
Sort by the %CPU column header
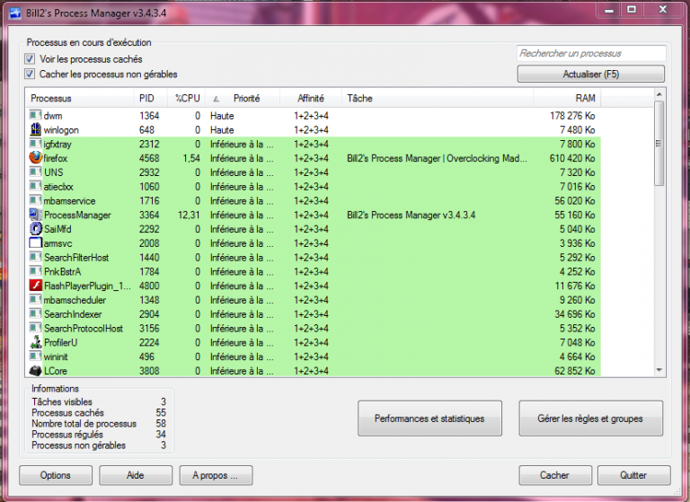pyautogui.click(x=186, y=98)
